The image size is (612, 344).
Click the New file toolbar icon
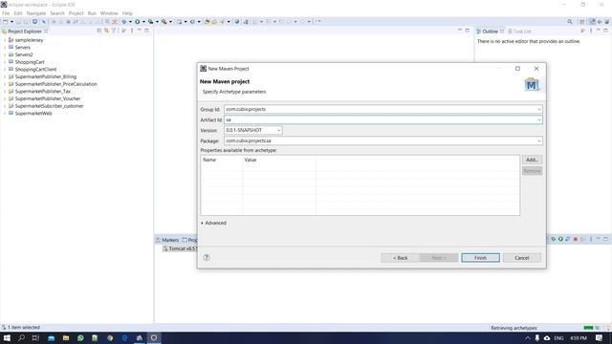coord(6,22)
